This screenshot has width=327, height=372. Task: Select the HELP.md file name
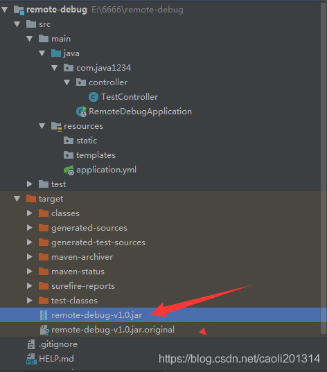click(x=56, y=359)
